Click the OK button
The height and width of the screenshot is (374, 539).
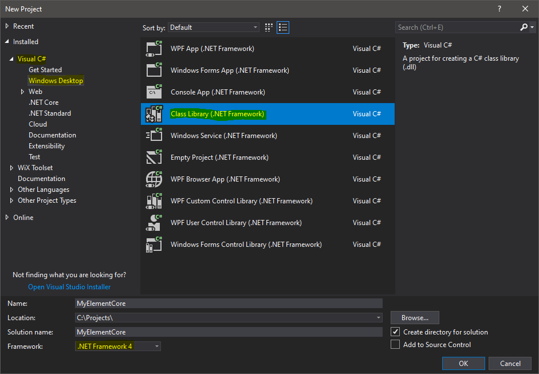point(463,363)
